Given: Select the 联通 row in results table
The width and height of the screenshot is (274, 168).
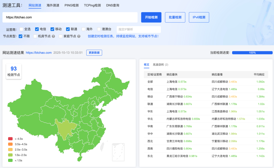Looking at the screenshot, I should pyautogui.click(x=206, y=104).
